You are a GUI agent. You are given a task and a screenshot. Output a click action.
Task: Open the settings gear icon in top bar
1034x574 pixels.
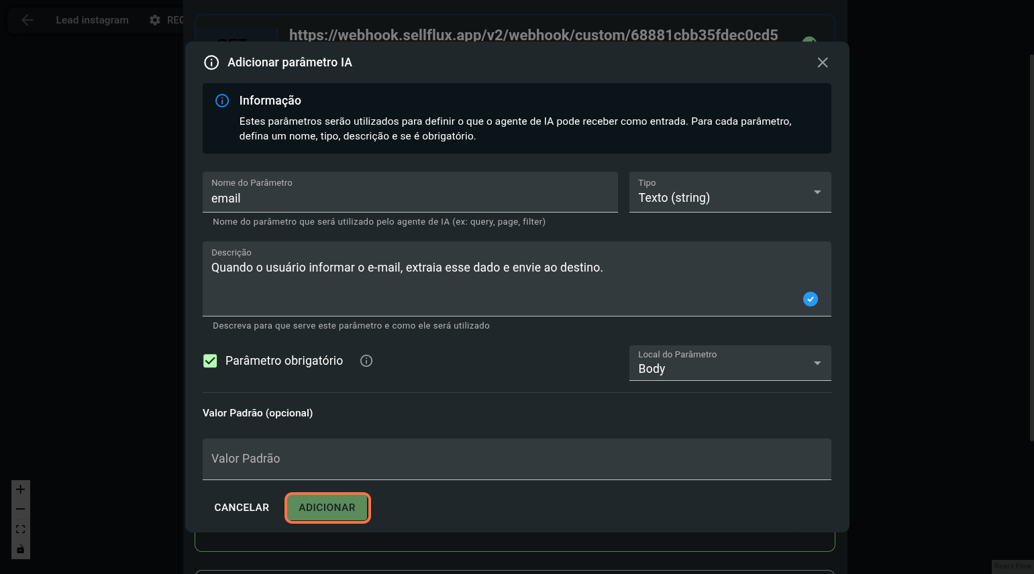(155, 20)
